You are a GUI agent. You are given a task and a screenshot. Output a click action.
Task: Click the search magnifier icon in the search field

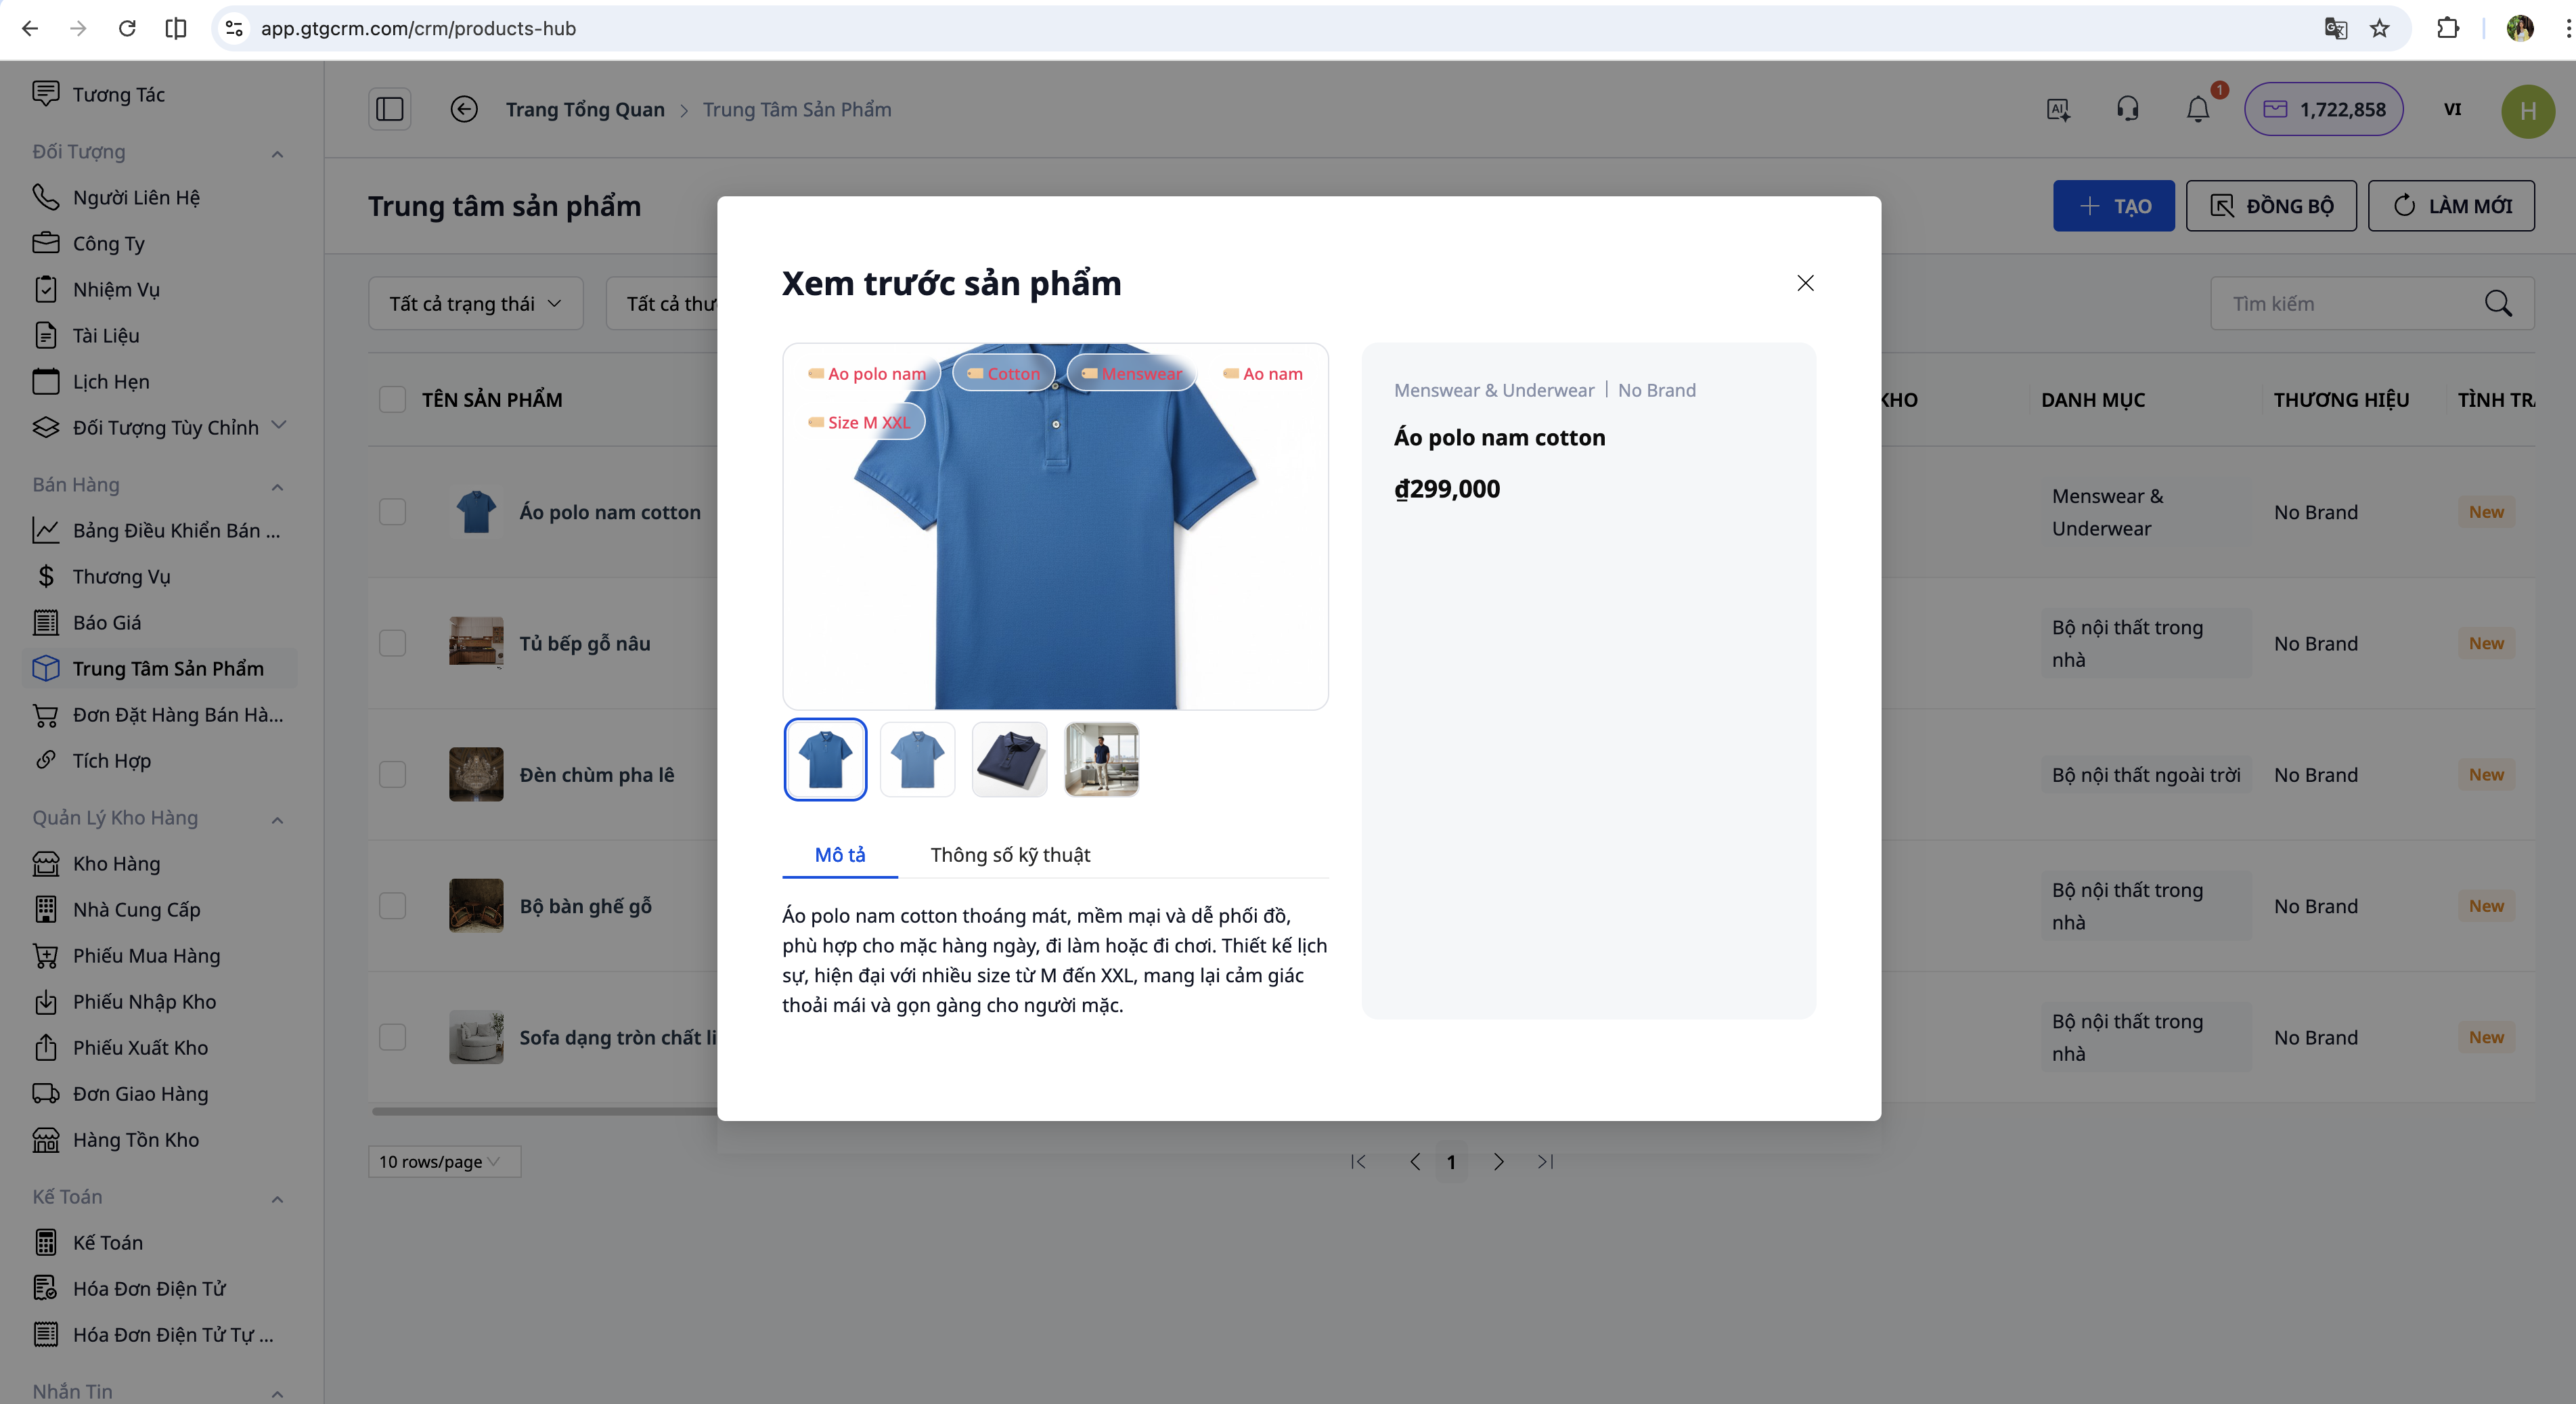point(2499,303)
